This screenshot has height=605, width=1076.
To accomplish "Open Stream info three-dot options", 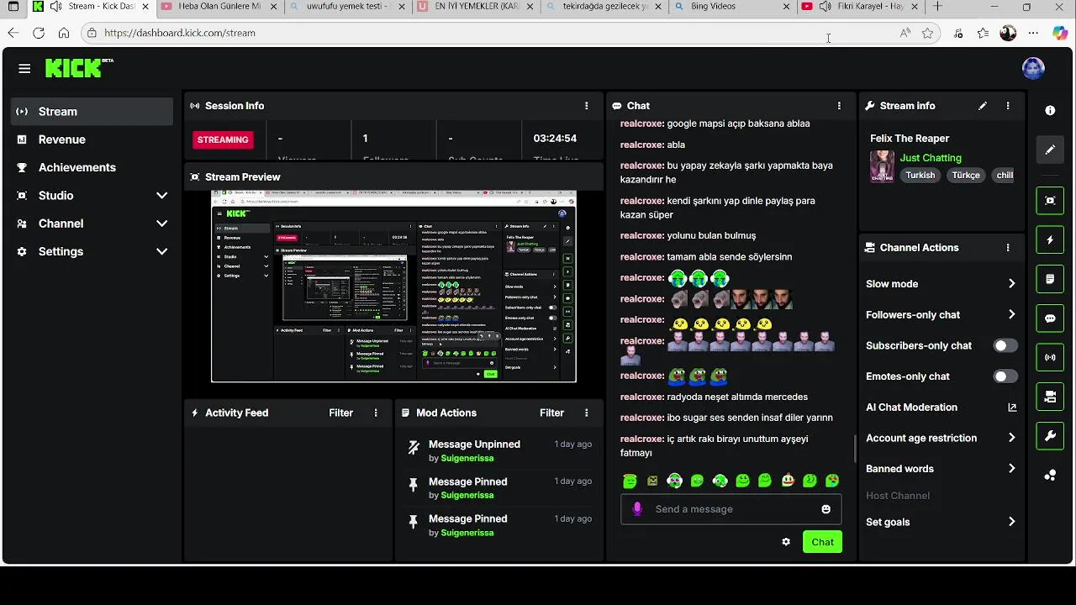I will 1008,106.
